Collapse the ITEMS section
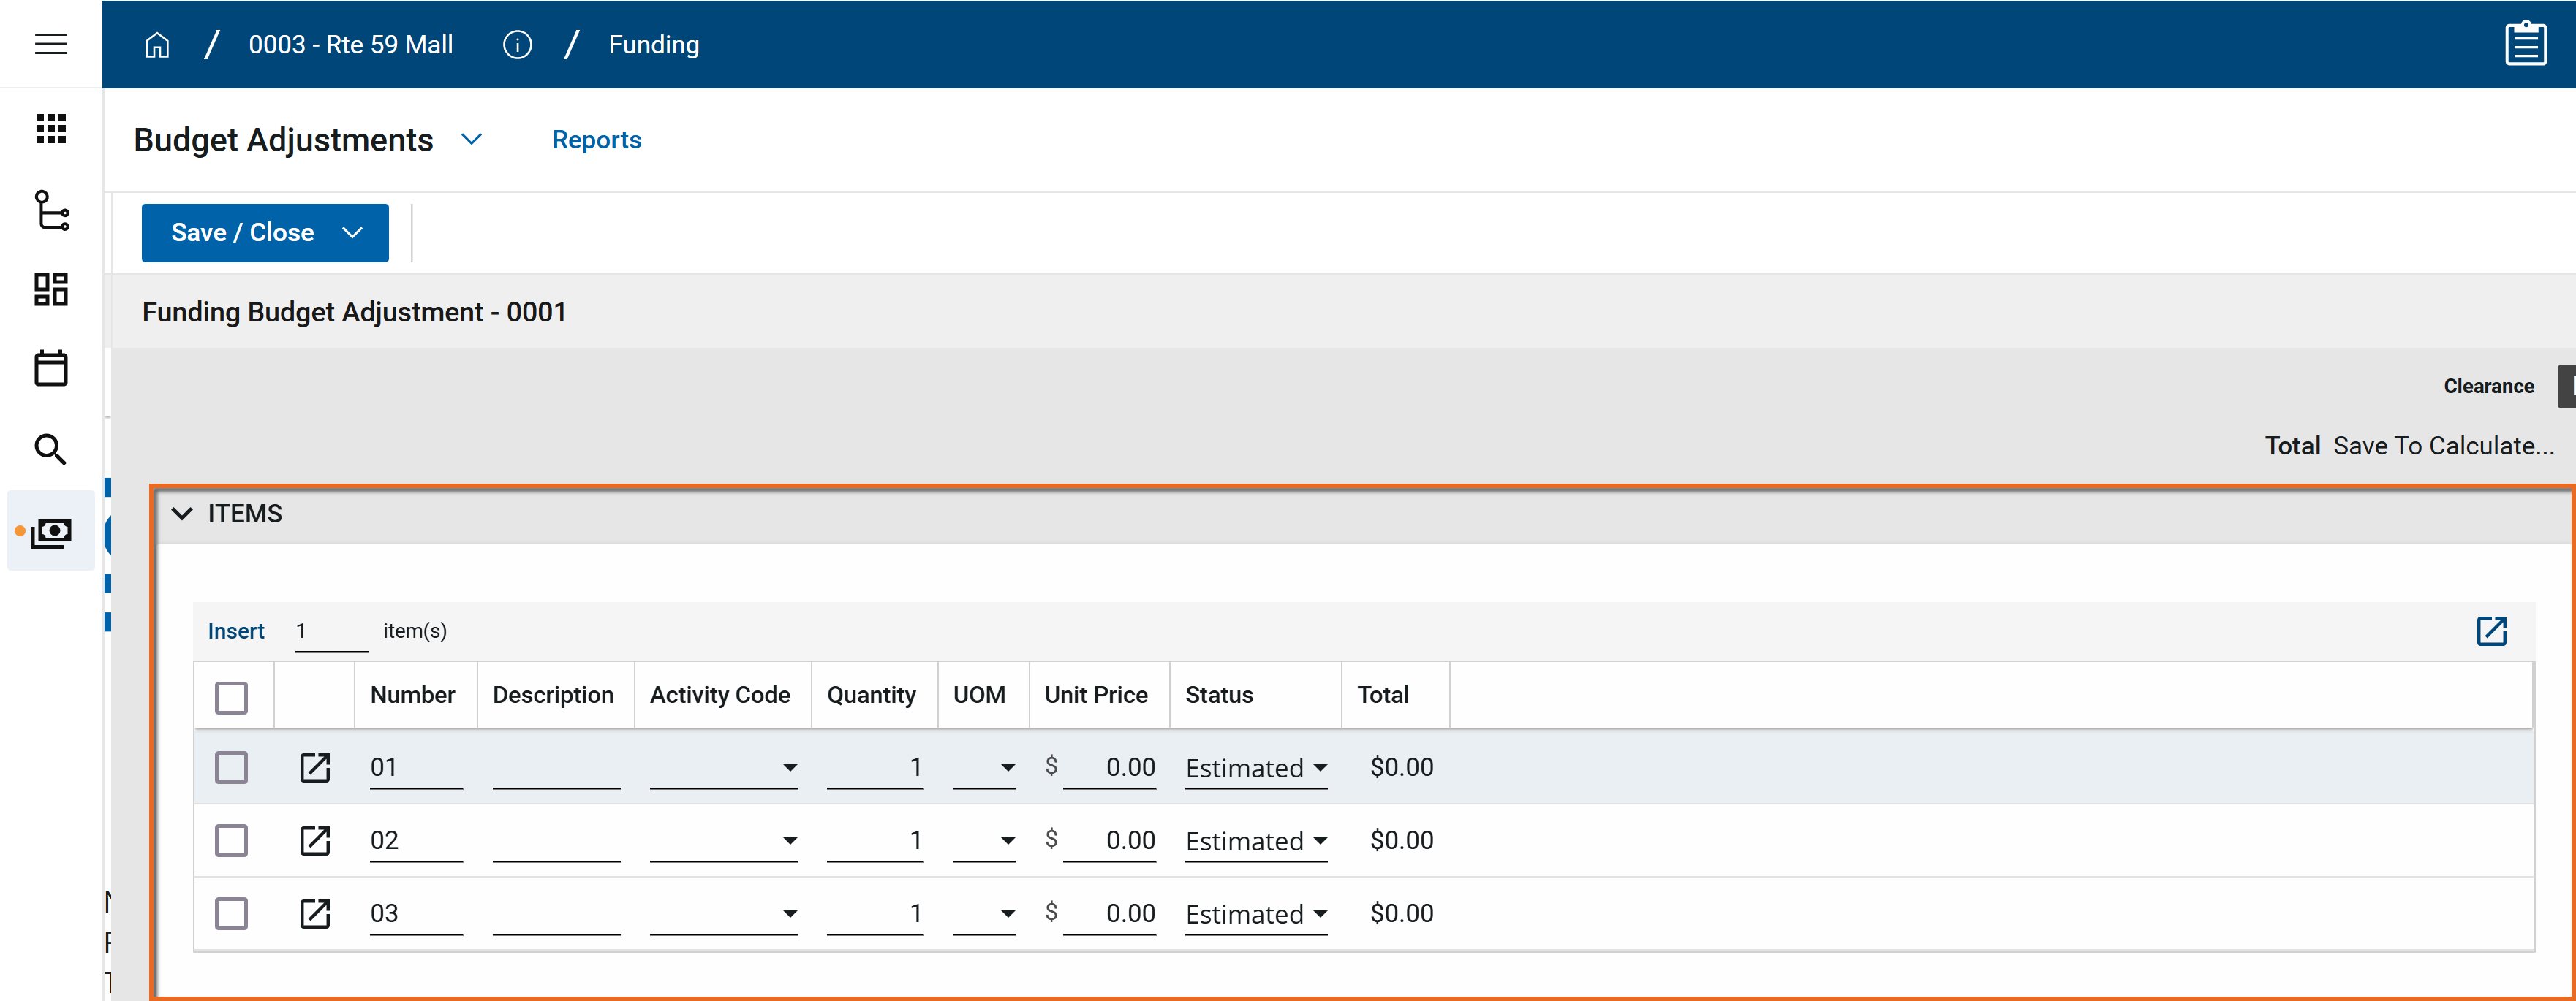This screenshot has width=2576, height=1001. [x=182, y=514]
